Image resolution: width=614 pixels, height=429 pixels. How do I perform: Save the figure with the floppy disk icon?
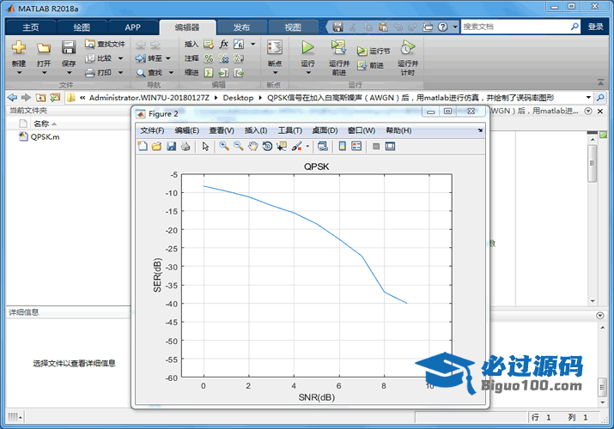point(171,147)
